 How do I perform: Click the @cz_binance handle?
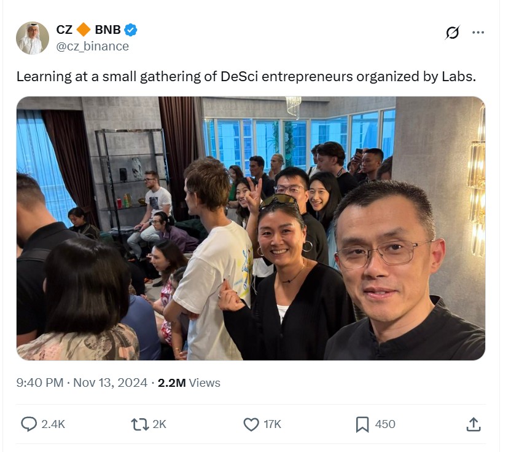93,46
